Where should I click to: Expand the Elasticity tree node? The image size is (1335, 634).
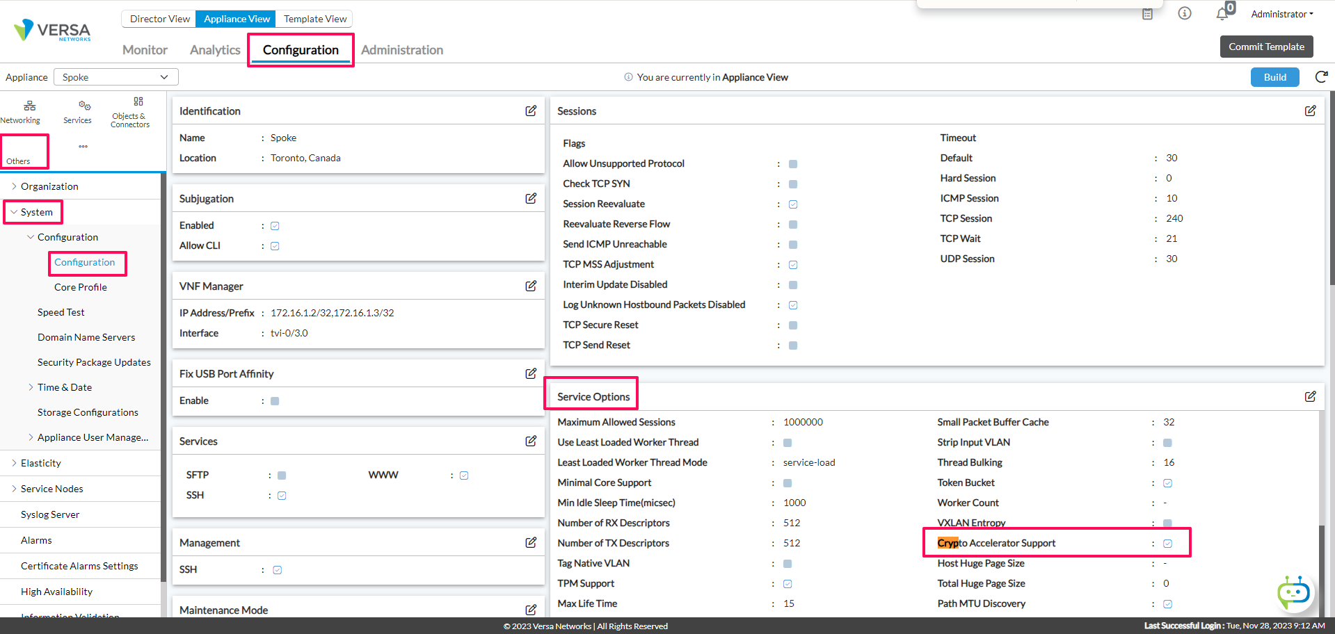click(14, 463)
